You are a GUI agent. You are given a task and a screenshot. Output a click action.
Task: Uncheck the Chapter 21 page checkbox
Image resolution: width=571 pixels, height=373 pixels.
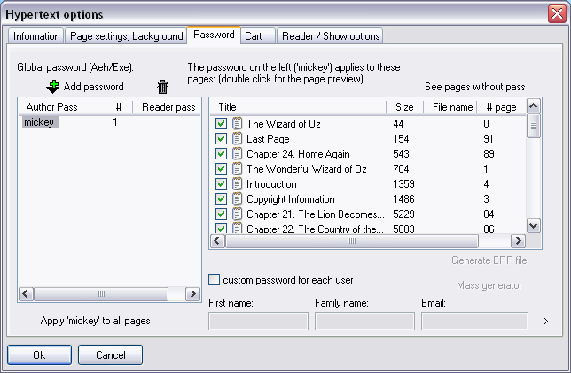coord(221,214)
